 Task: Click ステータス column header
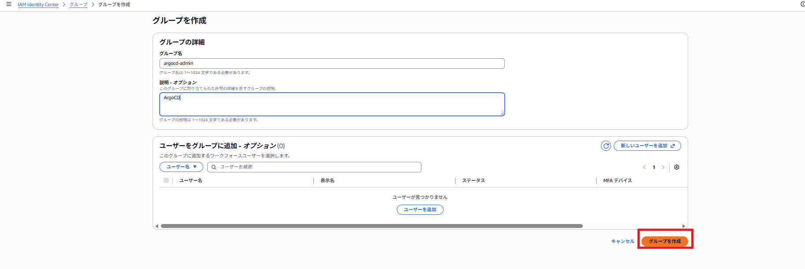pos(473,180)
